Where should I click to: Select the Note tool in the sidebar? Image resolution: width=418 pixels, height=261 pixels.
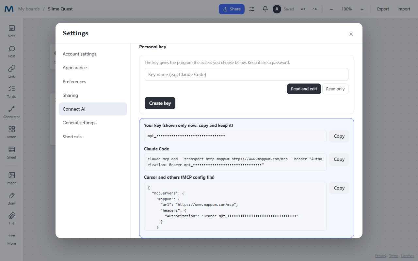click(11, 31)
